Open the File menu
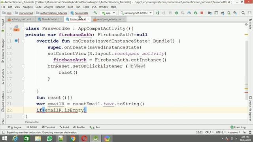 coord(3,7)
